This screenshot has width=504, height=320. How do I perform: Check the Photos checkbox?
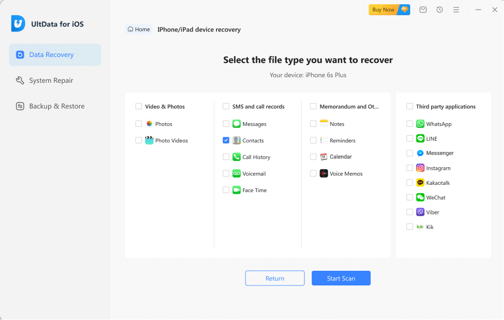tap(138, 124)
